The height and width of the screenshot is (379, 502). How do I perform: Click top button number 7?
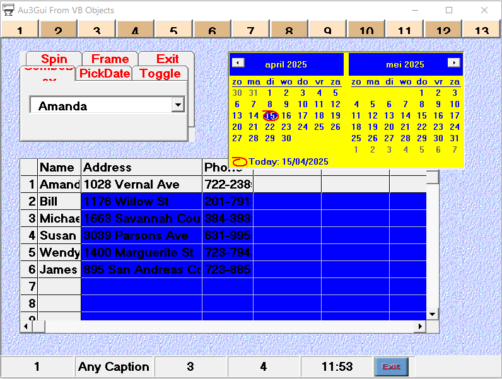point(250,29)
